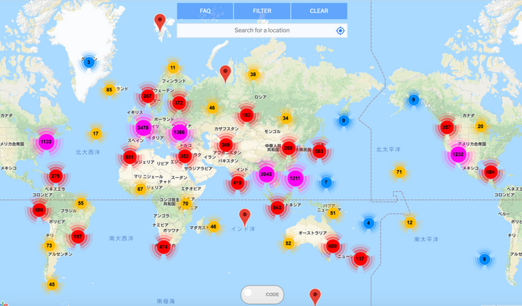Select the 51 cluster over Papua New Guinea
Viewport: 522px width, 306px height.
[x=332, y=213]
